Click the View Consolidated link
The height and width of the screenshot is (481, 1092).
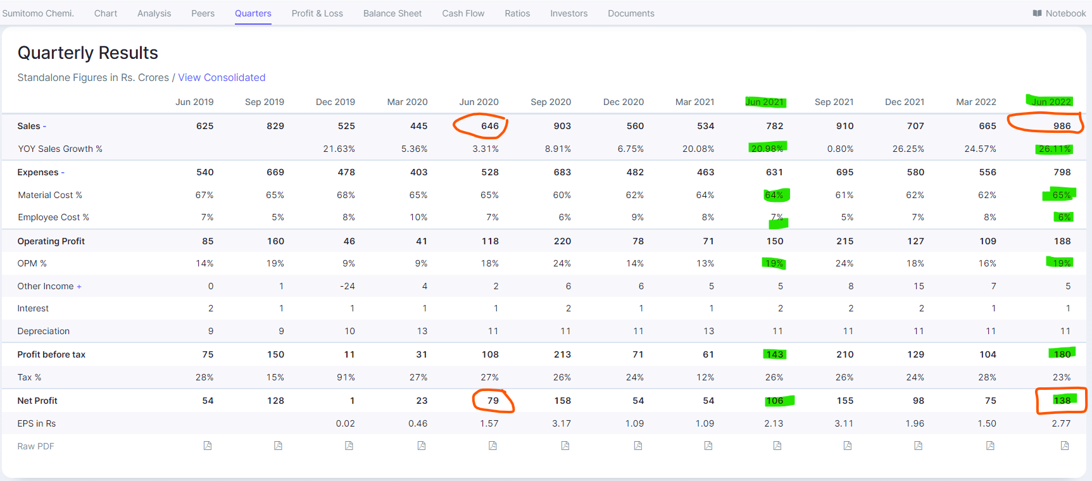tap(222, 77)
